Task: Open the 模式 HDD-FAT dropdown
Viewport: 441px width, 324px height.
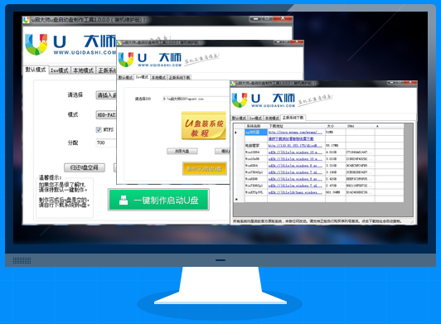Action: tap(106, 114)
